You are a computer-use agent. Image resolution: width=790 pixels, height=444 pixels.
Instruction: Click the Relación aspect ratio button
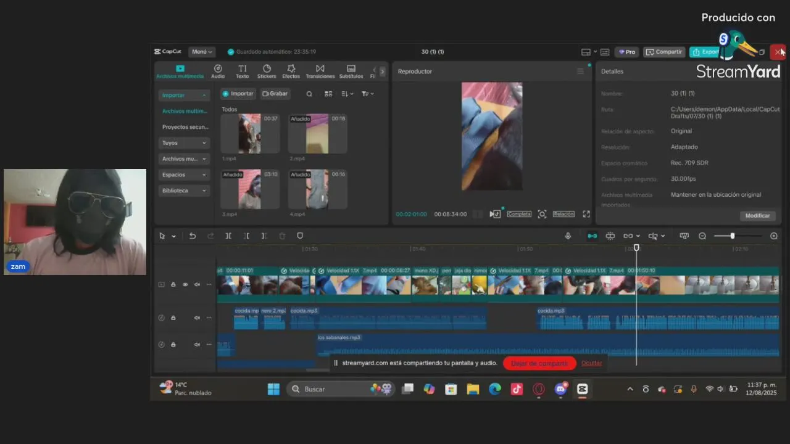(563, 214)
